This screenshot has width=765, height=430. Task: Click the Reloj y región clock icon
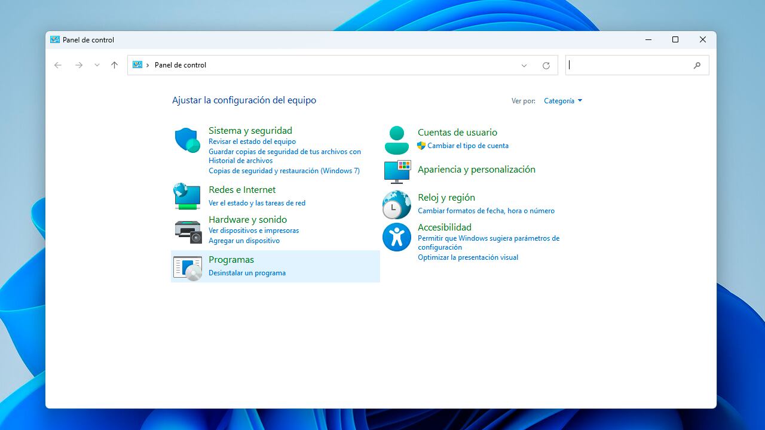tap(396, 205)
